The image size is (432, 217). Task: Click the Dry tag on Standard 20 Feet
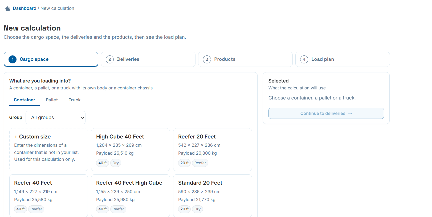(197, 209)
